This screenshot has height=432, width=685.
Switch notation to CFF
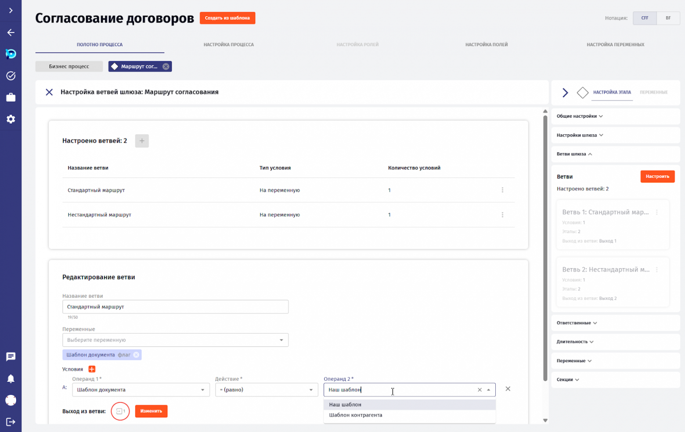(x=645, y=18)
